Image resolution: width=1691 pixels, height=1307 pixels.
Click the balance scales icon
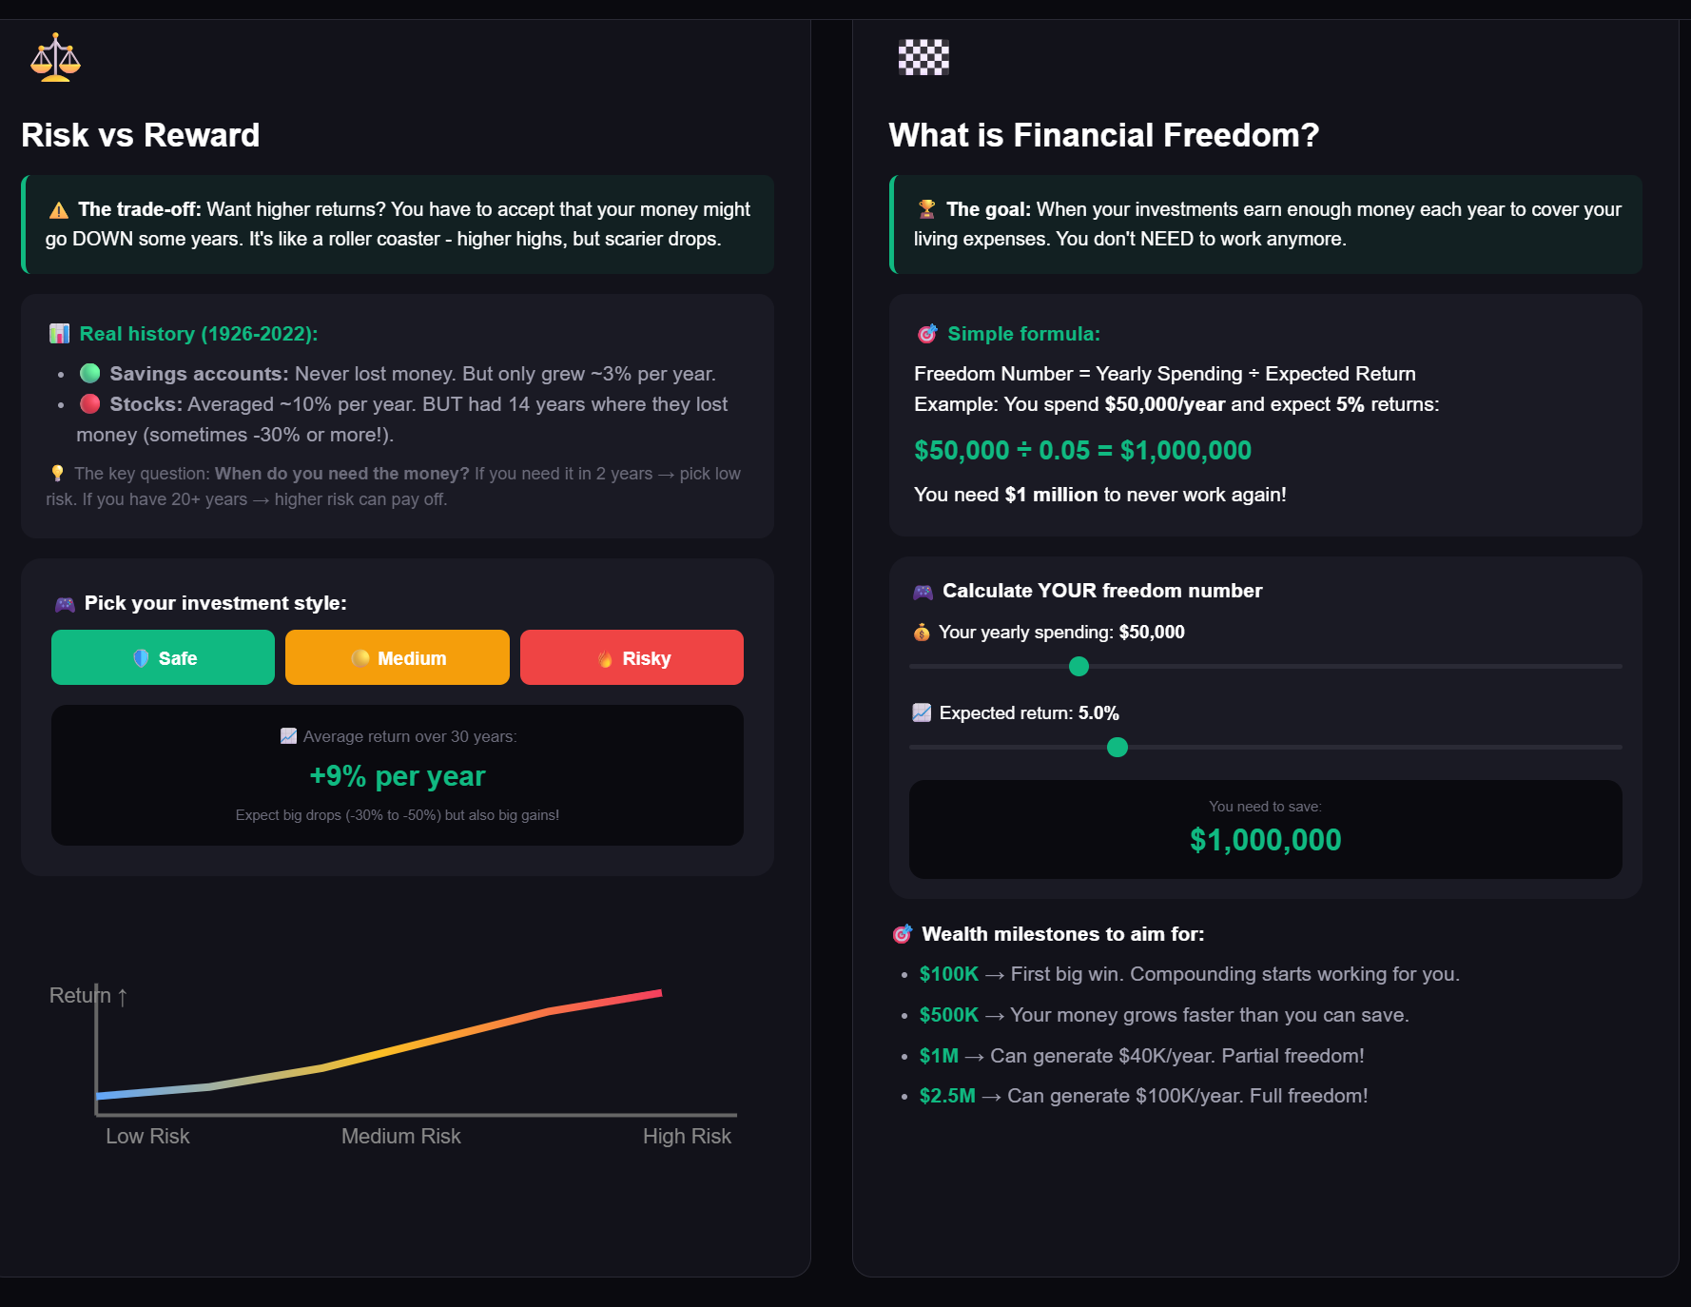pyautogui.click(x=55, y=58)
